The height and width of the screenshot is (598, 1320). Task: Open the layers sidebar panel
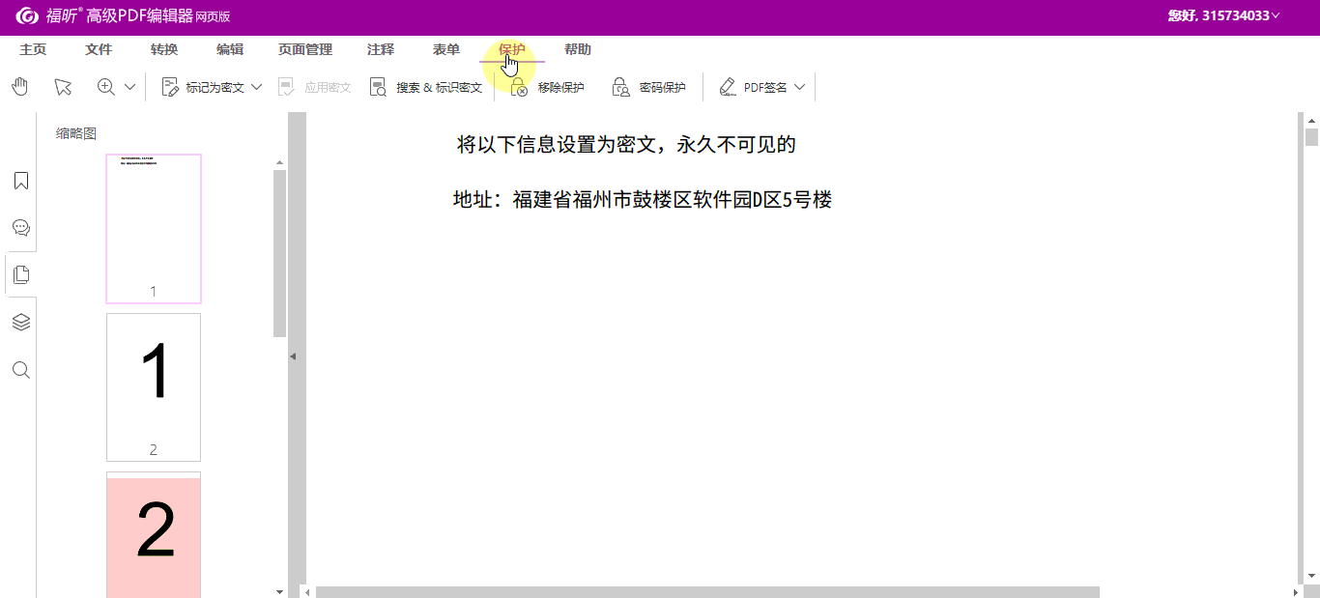pyautogui.click(x=20, y=322)
